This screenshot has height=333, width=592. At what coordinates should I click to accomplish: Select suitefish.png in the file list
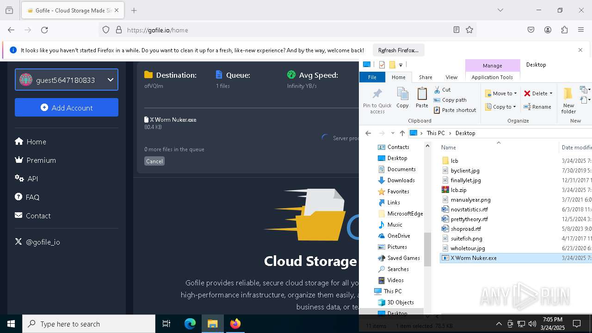pyautogui.click(x=466, y=238)
